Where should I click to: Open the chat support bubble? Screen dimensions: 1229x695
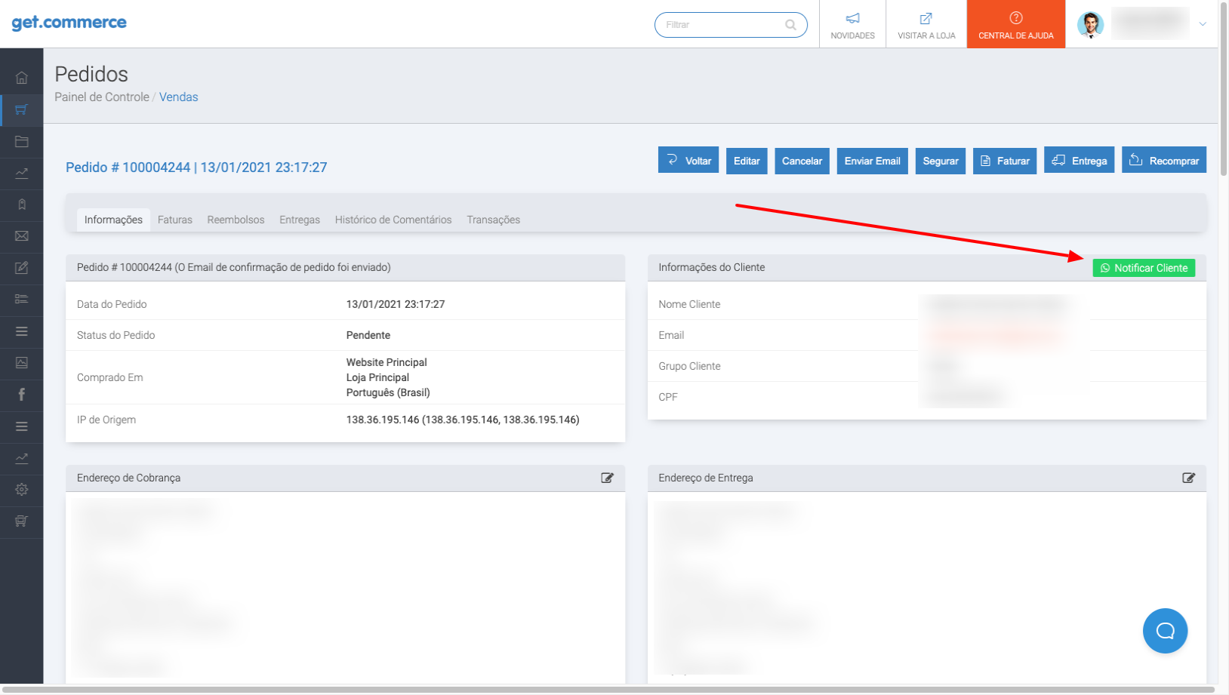[x=1165, y=631]
